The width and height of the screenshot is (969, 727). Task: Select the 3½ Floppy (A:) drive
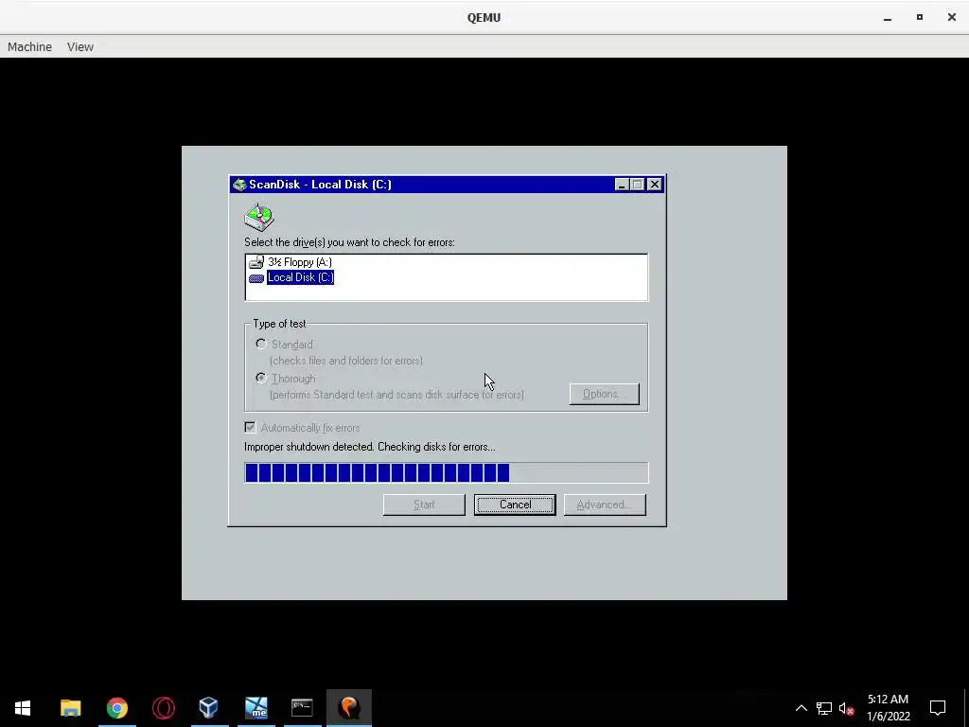(299, 262)
